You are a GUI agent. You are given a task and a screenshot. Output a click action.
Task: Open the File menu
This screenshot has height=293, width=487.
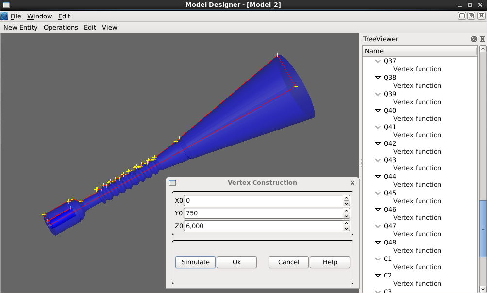[x=16, y=16]
